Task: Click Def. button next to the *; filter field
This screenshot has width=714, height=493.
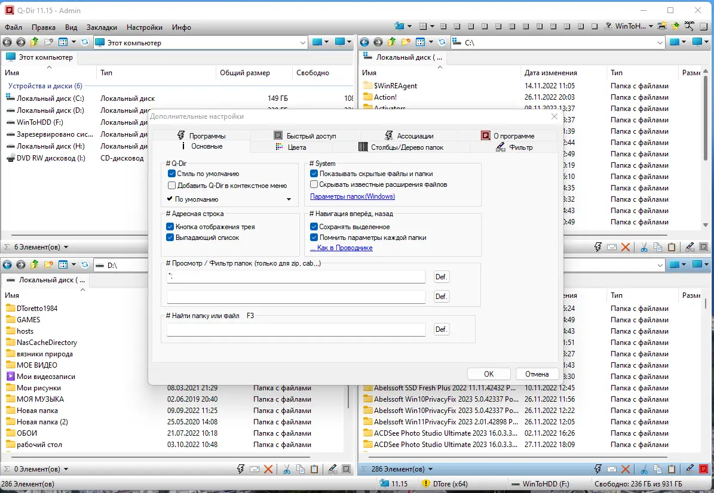Action: coord(441,276)
